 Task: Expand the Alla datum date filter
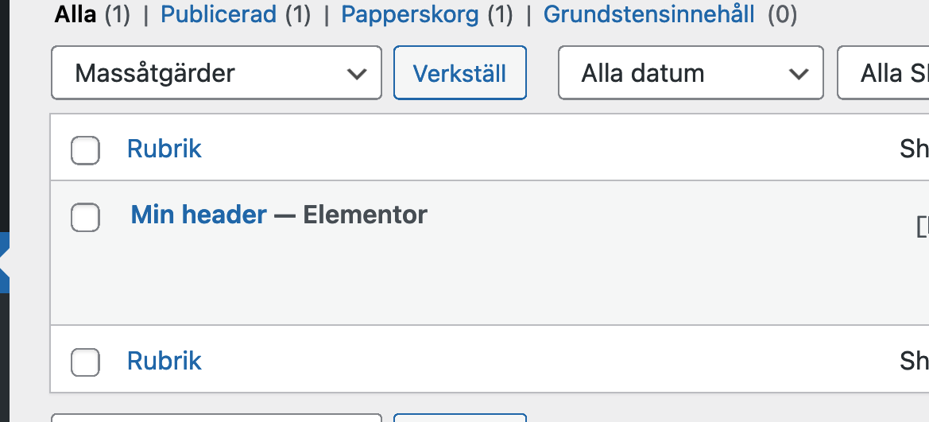tap(691, 73)
